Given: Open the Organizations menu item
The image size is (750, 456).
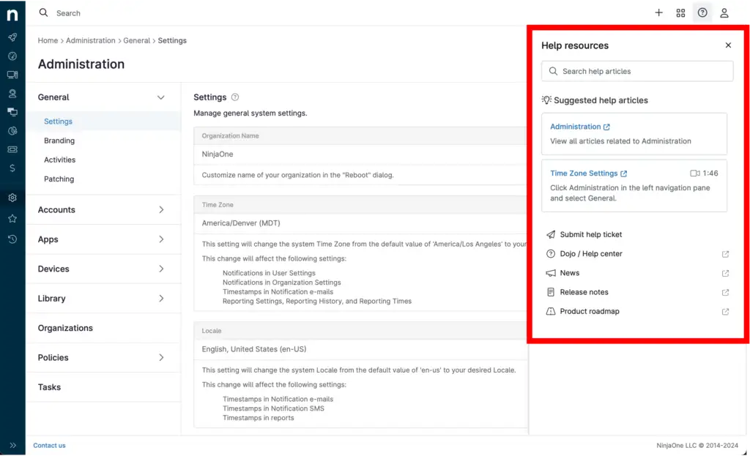Looking at the screenshot, I should click(x=65, y=328).
